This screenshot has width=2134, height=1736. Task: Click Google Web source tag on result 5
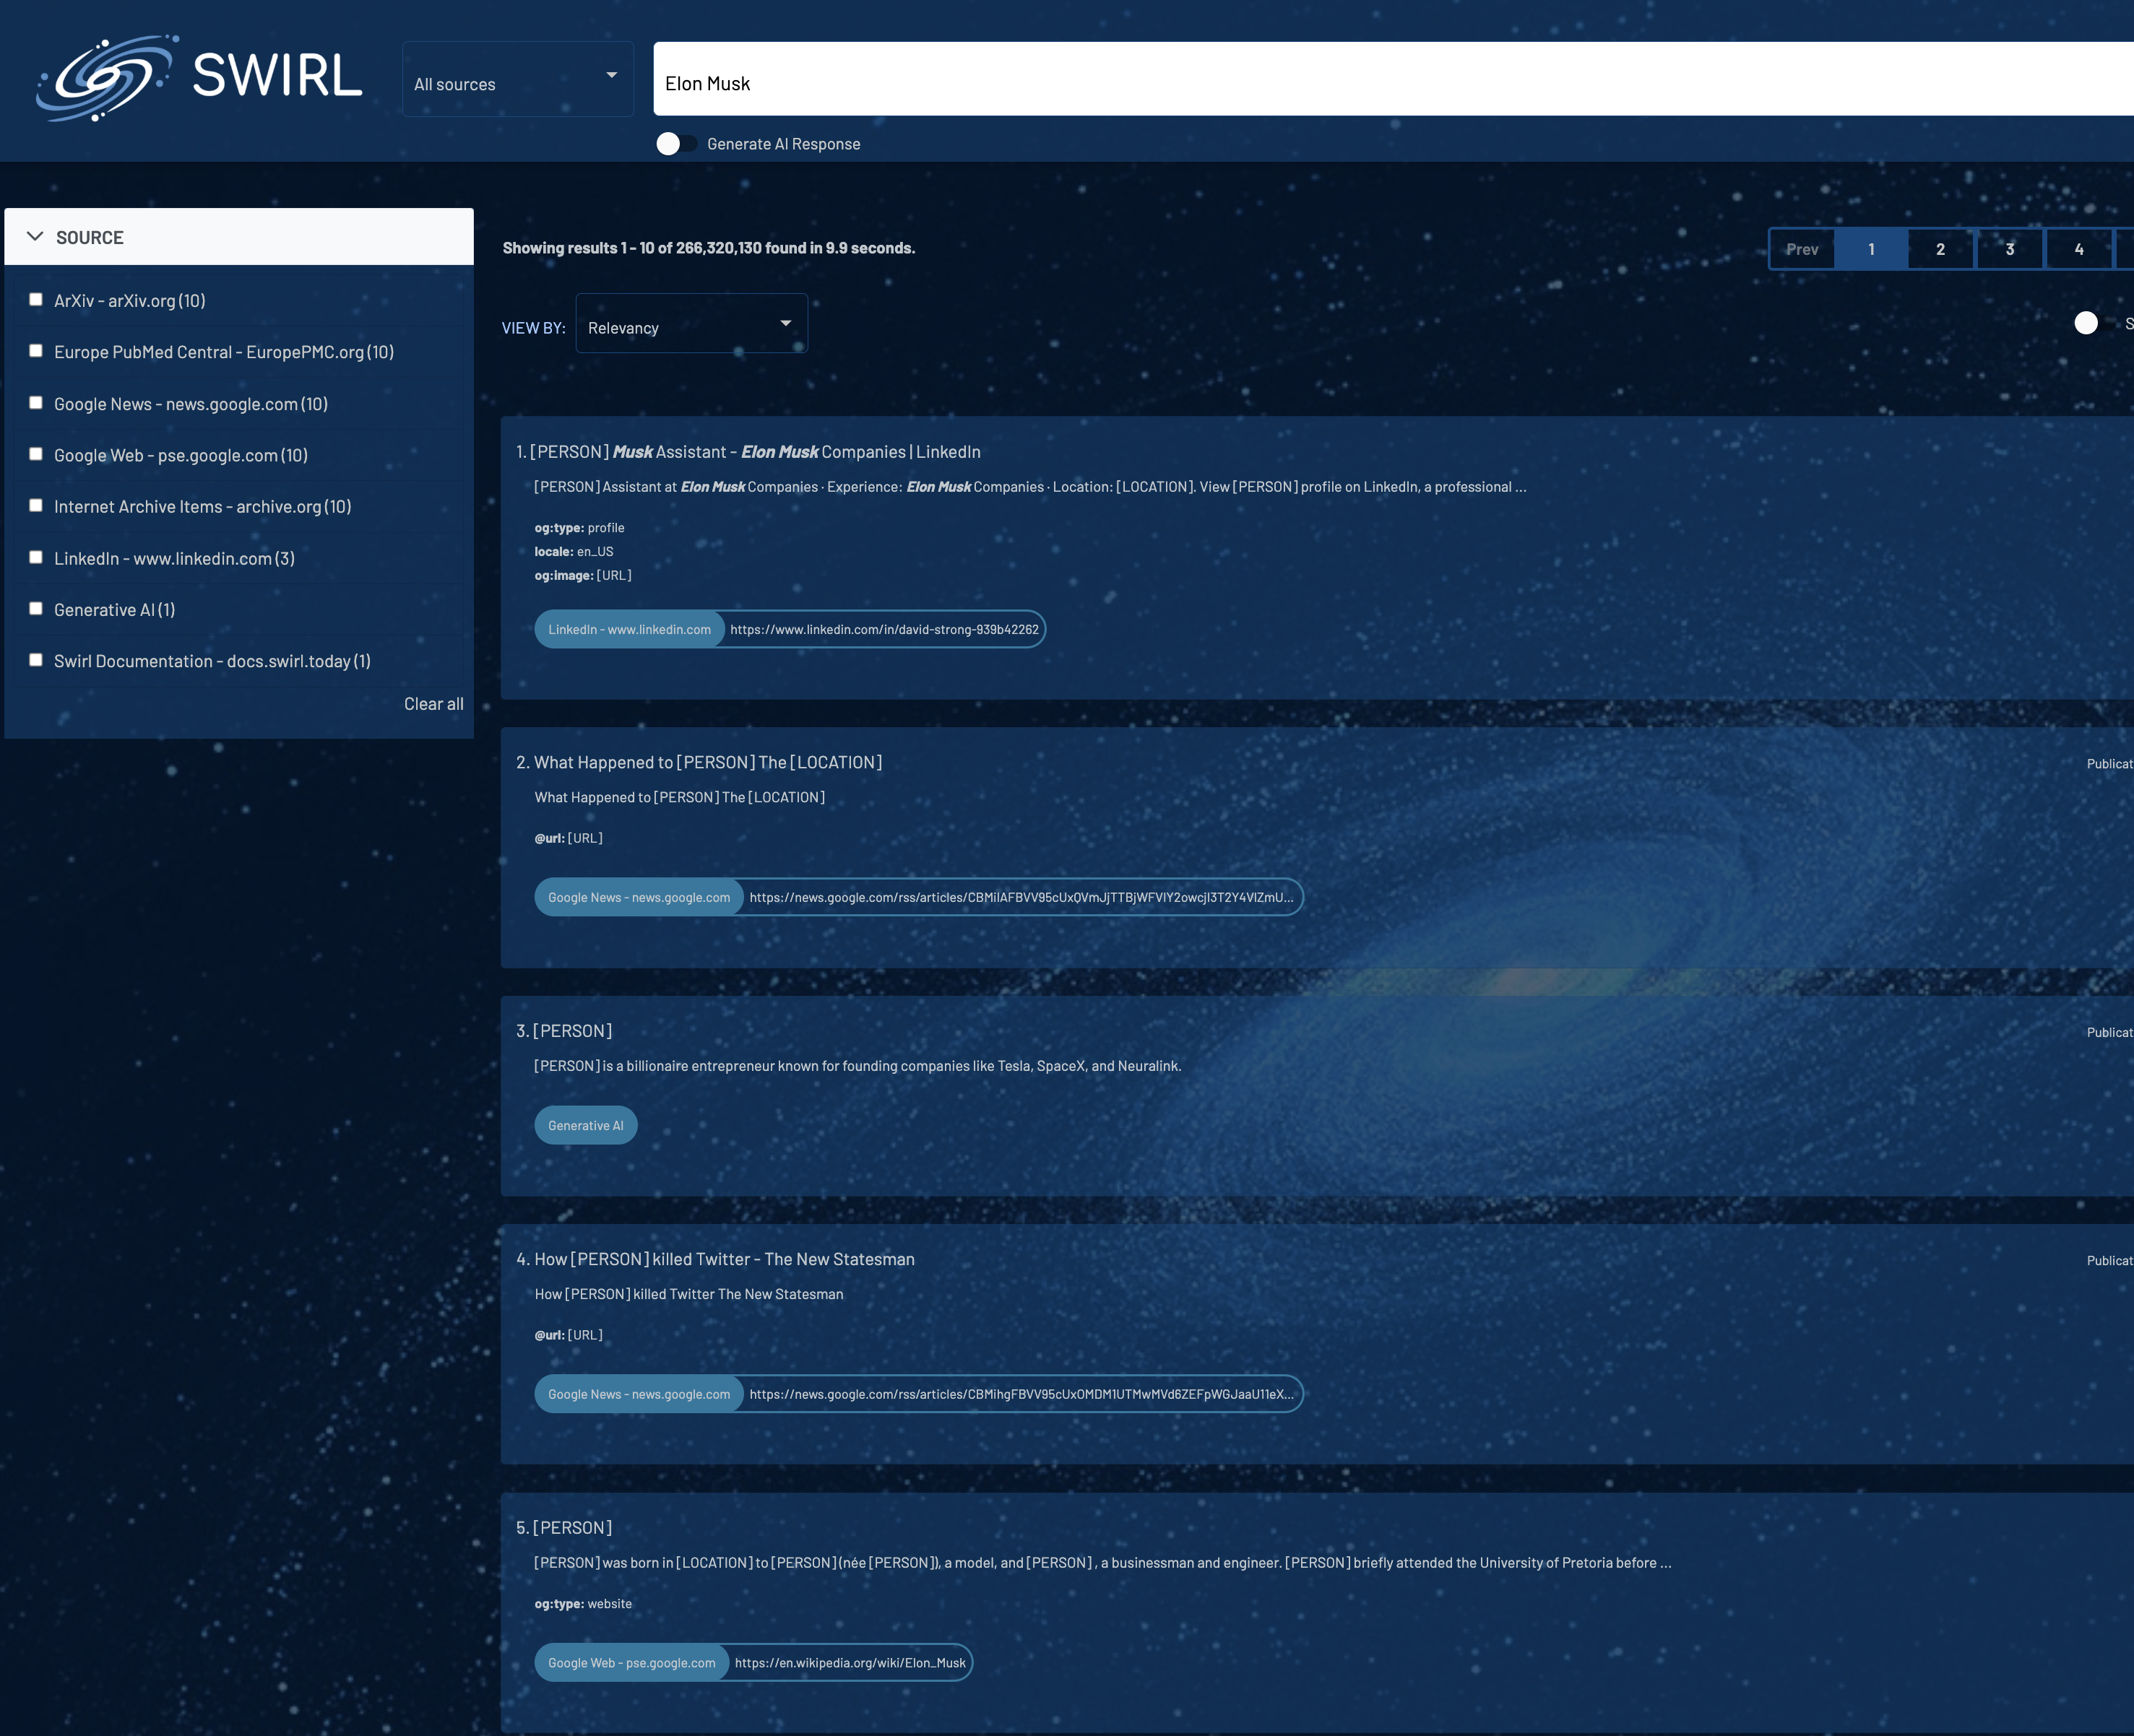[631, 1663]
